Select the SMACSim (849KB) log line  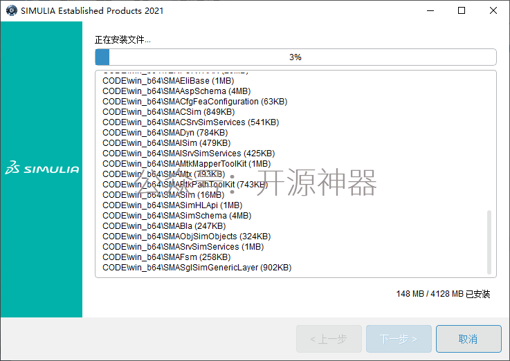(168, 112)
